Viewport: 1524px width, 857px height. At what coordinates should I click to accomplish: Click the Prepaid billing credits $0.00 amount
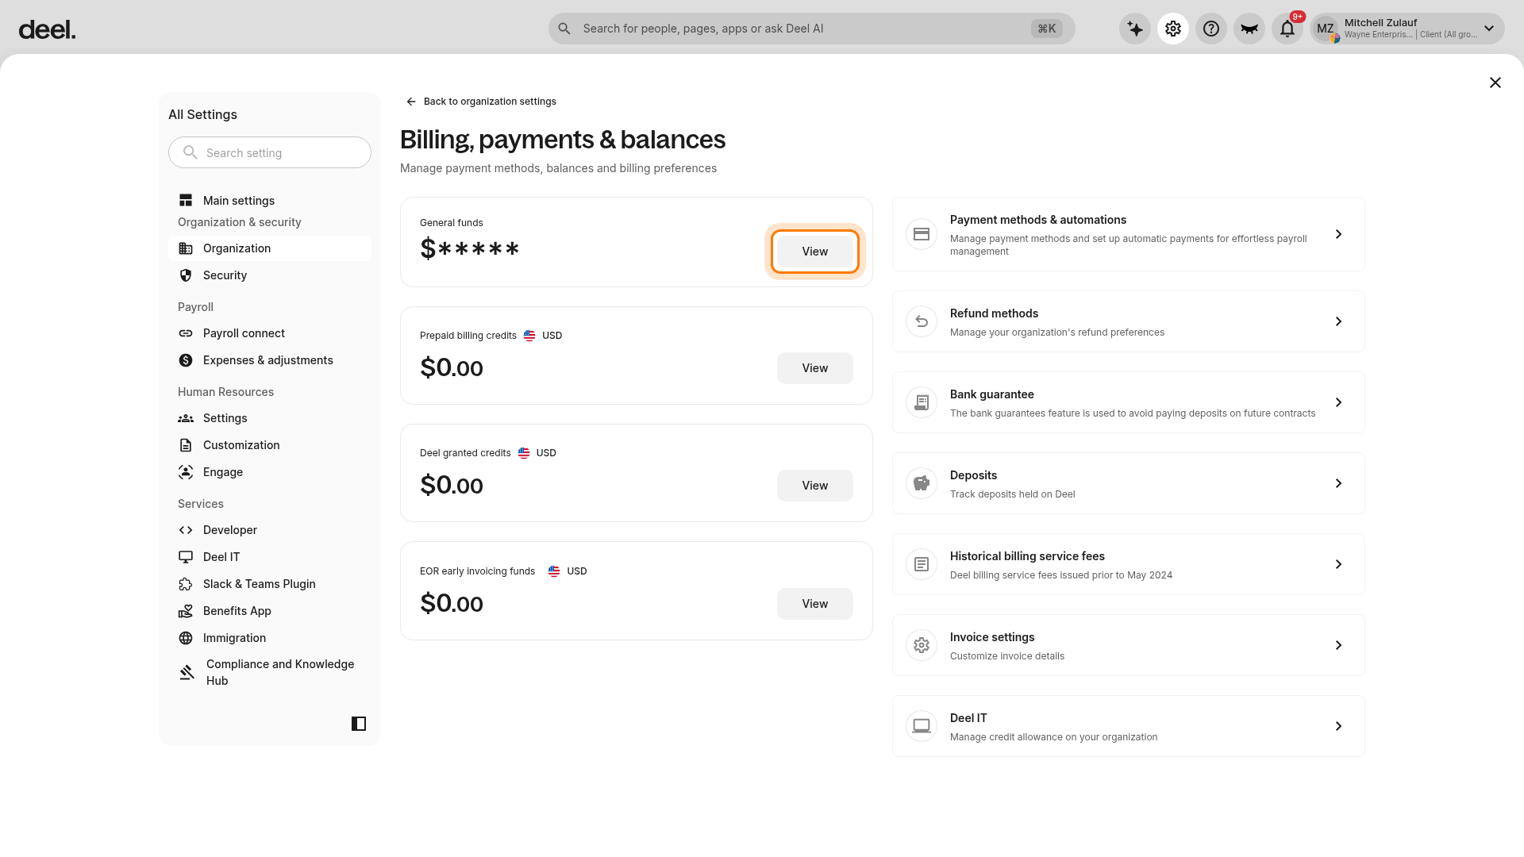tap(452, 368)
